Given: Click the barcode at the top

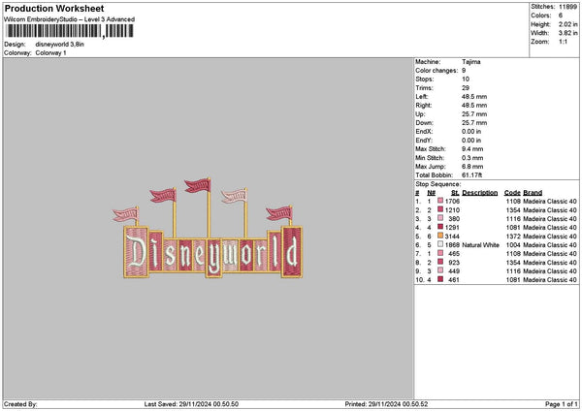Looking at the screenshot, I should 70,31.
